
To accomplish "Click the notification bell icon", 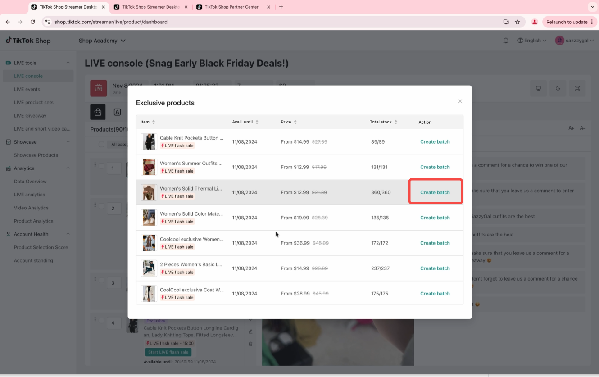I will coord(506,41).
